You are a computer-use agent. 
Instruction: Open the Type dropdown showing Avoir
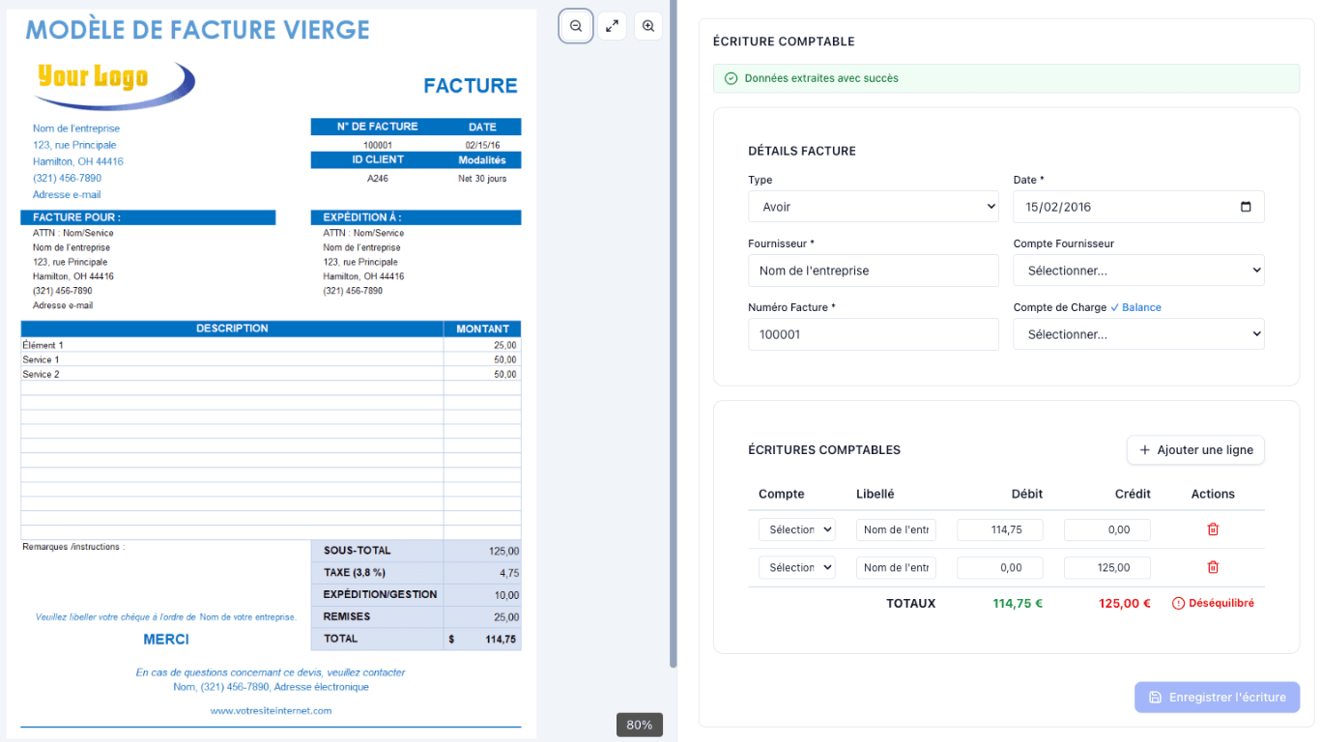873,207
